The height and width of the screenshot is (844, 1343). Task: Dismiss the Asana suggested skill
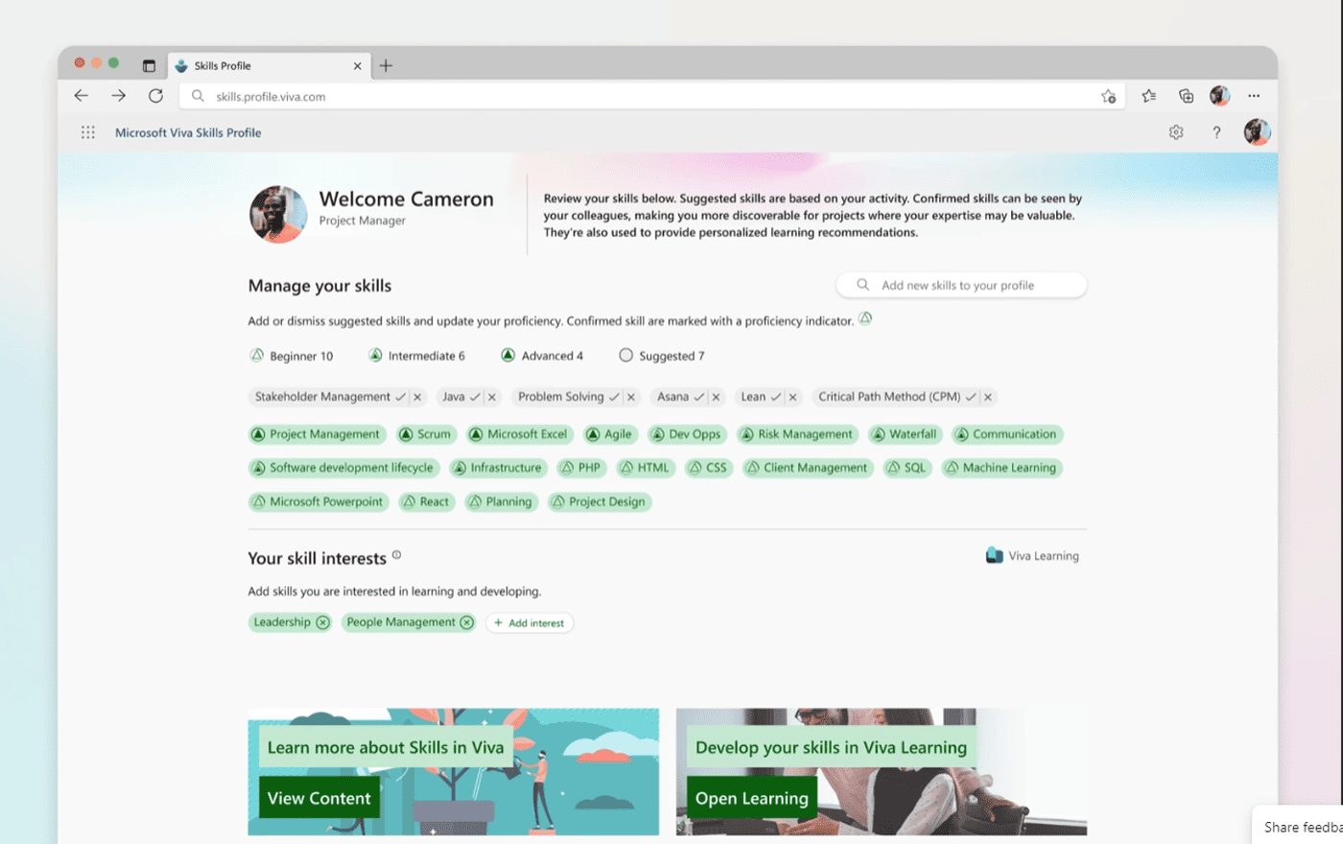[716, 397]
